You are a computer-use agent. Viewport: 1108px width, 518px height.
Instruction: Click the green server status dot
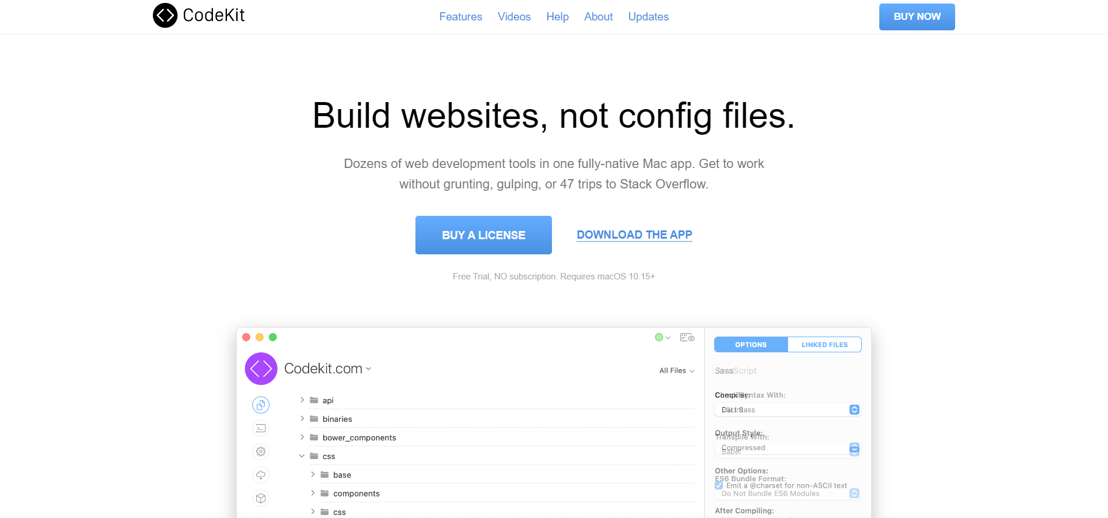659,337
